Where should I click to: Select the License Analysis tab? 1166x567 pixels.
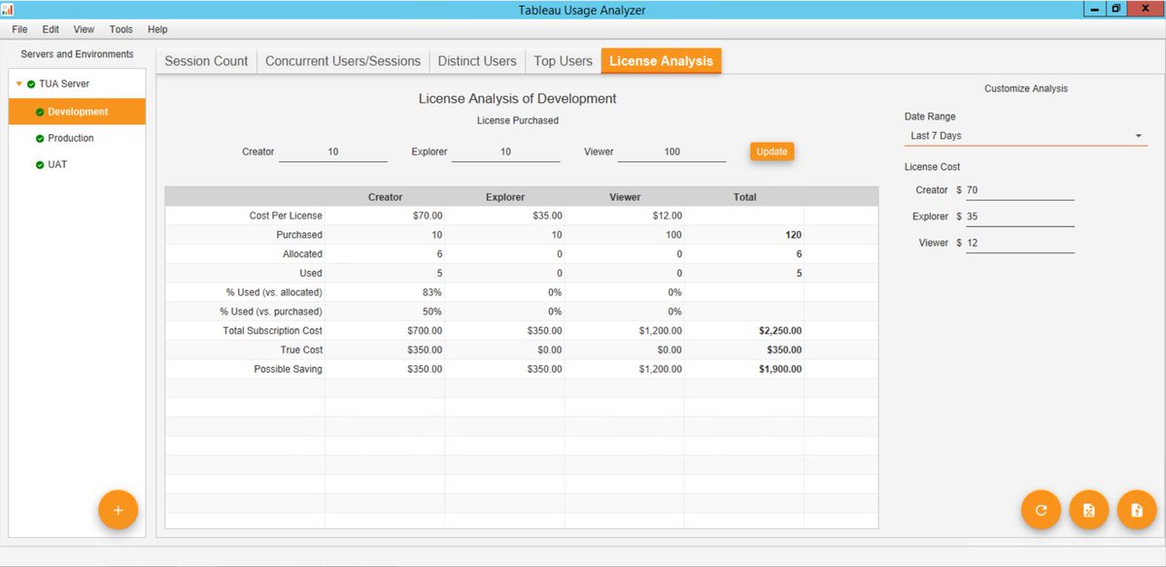tap(661, 61)
